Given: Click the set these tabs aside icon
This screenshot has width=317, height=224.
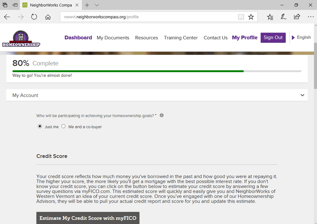Looking at the screenshot, I should (15, 5).
